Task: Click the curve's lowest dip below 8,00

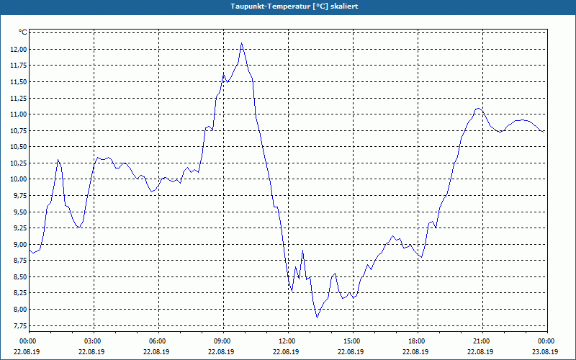Action: pyautogui.click(x=317, y=318)
